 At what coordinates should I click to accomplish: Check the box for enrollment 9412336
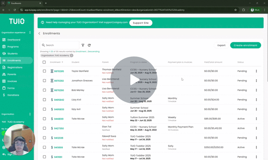(44, 138)
